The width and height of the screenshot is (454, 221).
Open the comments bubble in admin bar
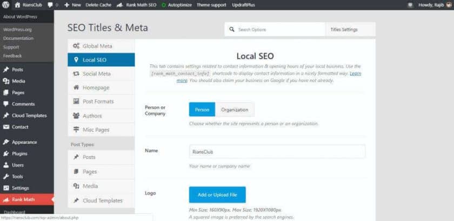[50, 5]
